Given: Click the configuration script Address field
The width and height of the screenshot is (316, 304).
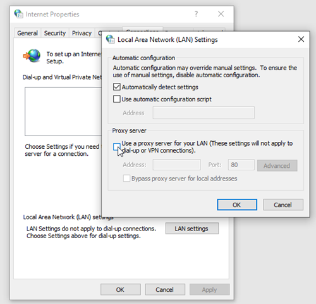Looking at the screenshot, I should pyautogui.click(x=204, y=113).
